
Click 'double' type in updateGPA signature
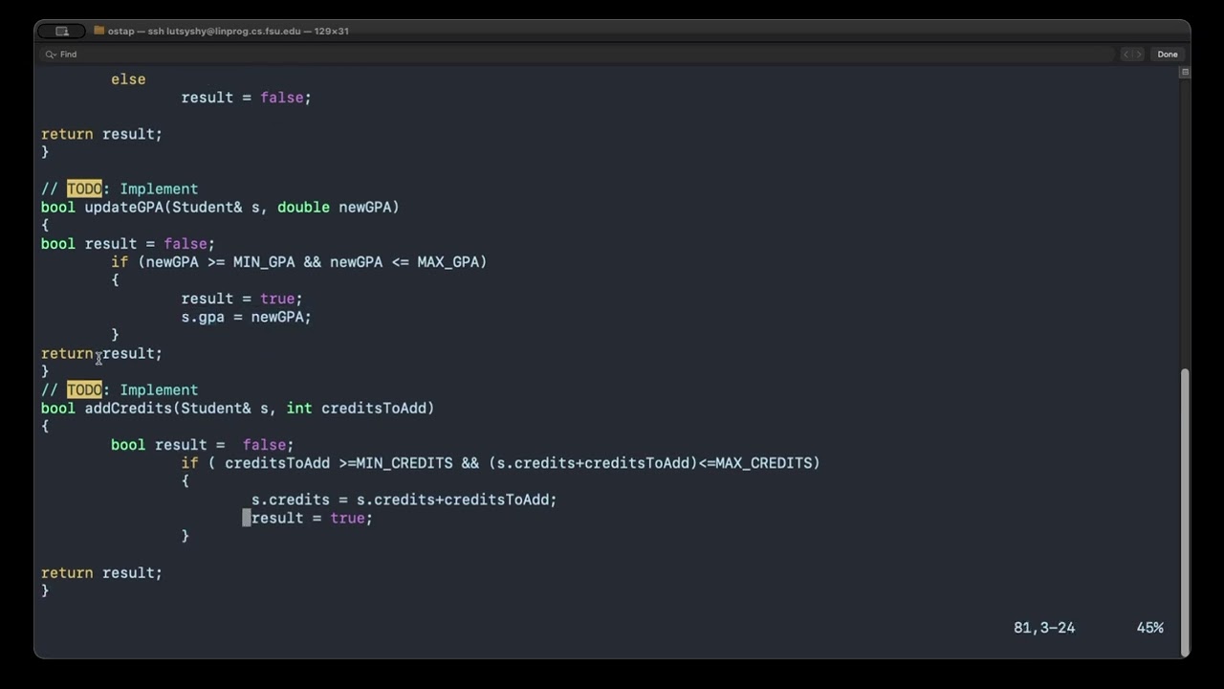(303, 207)
